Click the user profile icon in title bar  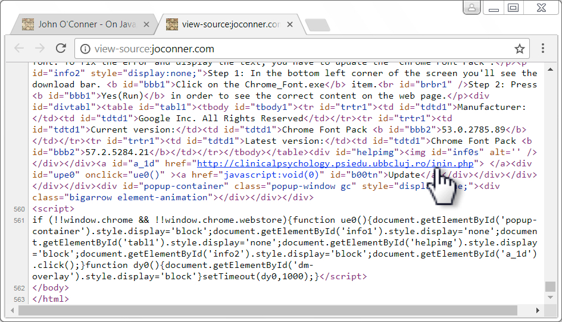coord(472,8)
